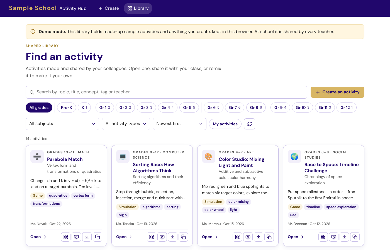Download the Sorting Race activity
The width and height of the screenshot is (390, 250).
(x=173, y=237)
